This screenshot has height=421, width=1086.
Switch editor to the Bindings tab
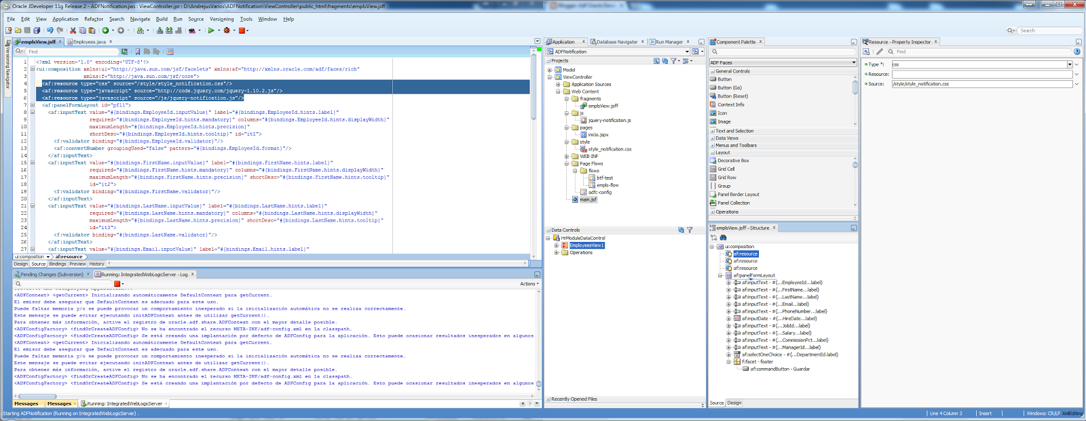pos(58,264)
